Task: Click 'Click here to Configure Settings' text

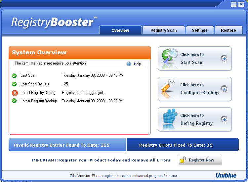Action: 200,89
